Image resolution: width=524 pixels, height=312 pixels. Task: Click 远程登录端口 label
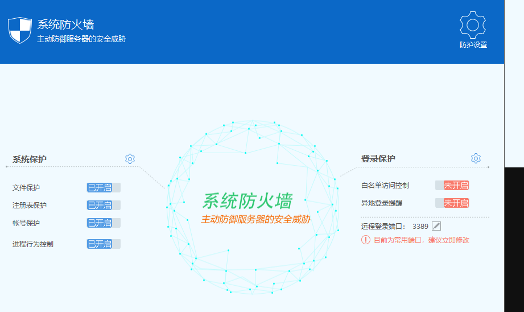point(383,227)
